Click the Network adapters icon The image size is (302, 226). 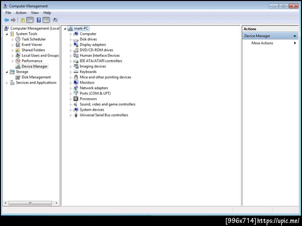(x=76, y=88)
